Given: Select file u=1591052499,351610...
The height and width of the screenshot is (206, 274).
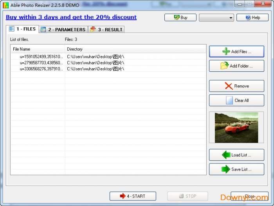Looking at the screenshot, I should tap(41, 57).
